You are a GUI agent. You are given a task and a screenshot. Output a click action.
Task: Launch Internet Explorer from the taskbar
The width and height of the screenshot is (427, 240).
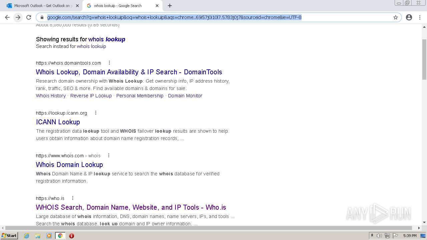coord(27,236)
